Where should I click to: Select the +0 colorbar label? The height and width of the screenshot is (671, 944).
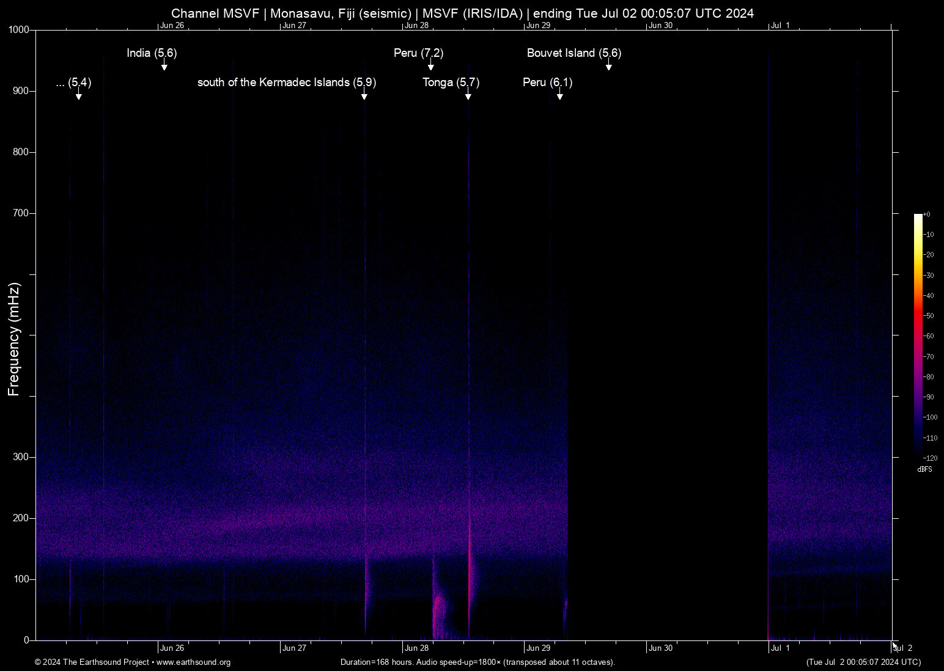(927, 215)
